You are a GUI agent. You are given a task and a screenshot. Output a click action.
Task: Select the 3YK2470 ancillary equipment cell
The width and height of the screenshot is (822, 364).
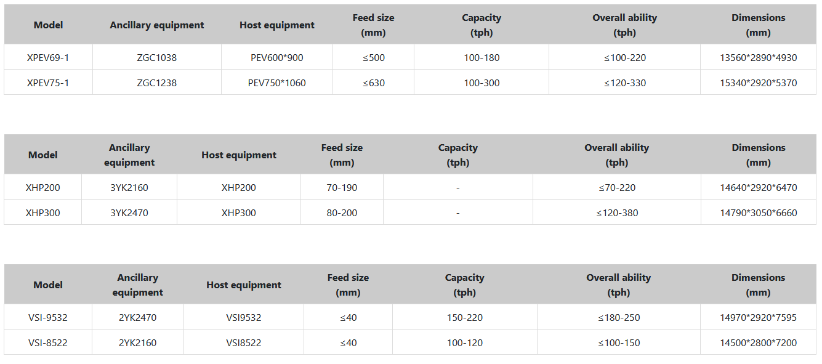pos(129,213)
